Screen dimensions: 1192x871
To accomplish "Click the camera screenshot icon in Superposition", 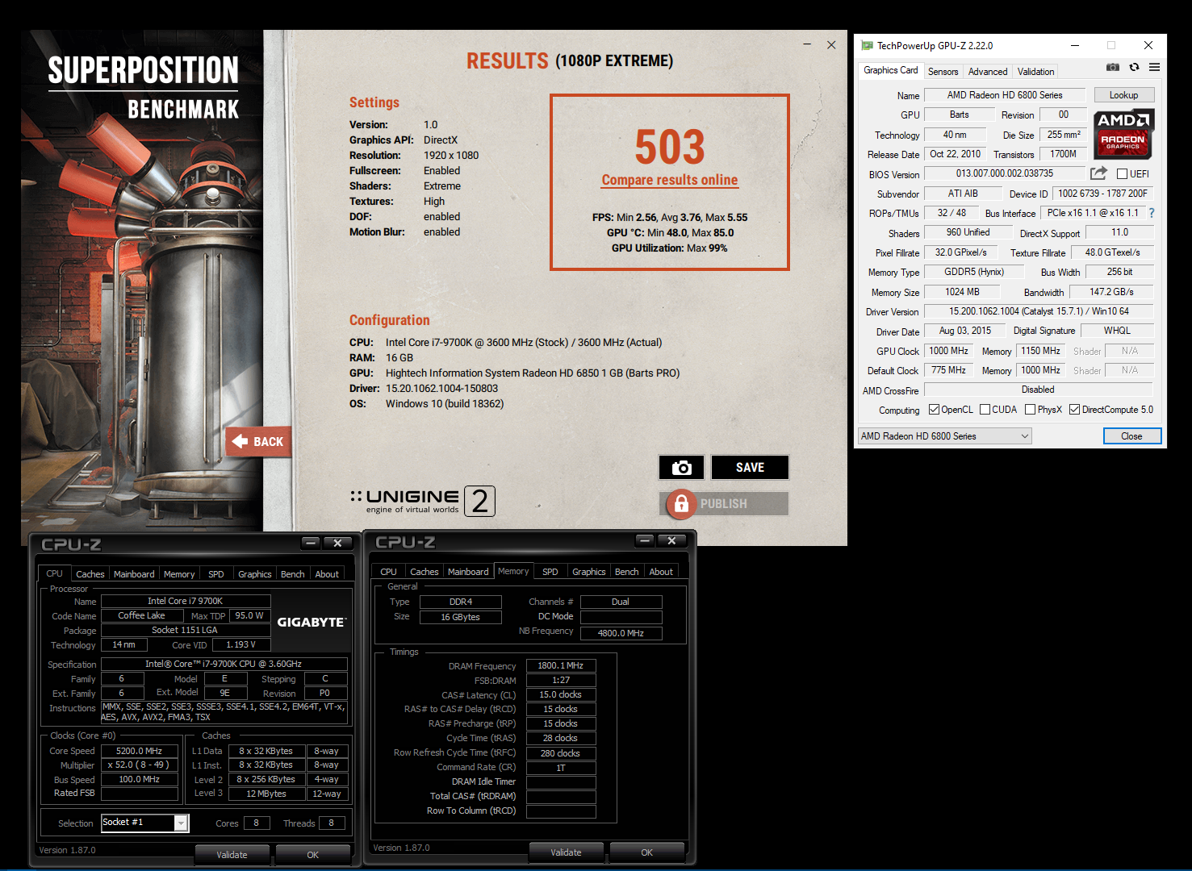I will pos(682,468).
